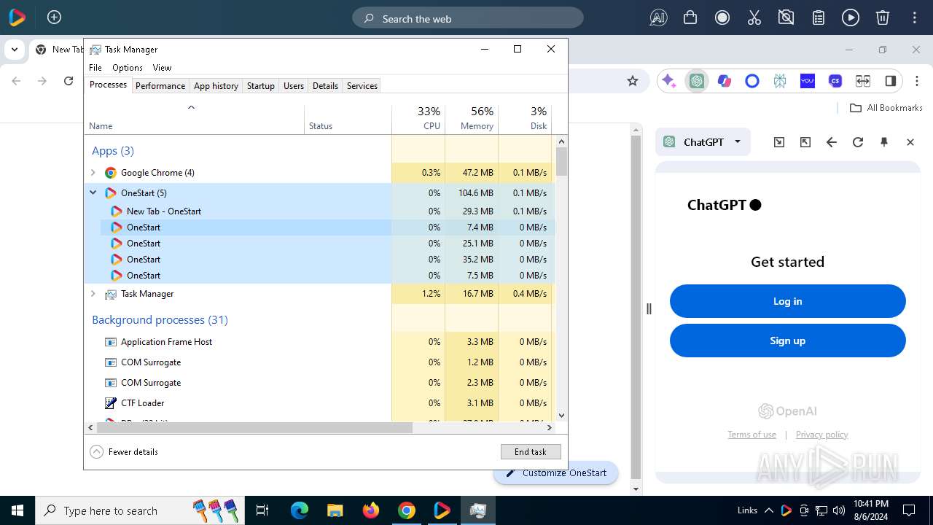Click the trash bin icon in OneStart toolbar
933x525 pixels.
[x=883, y=18]
